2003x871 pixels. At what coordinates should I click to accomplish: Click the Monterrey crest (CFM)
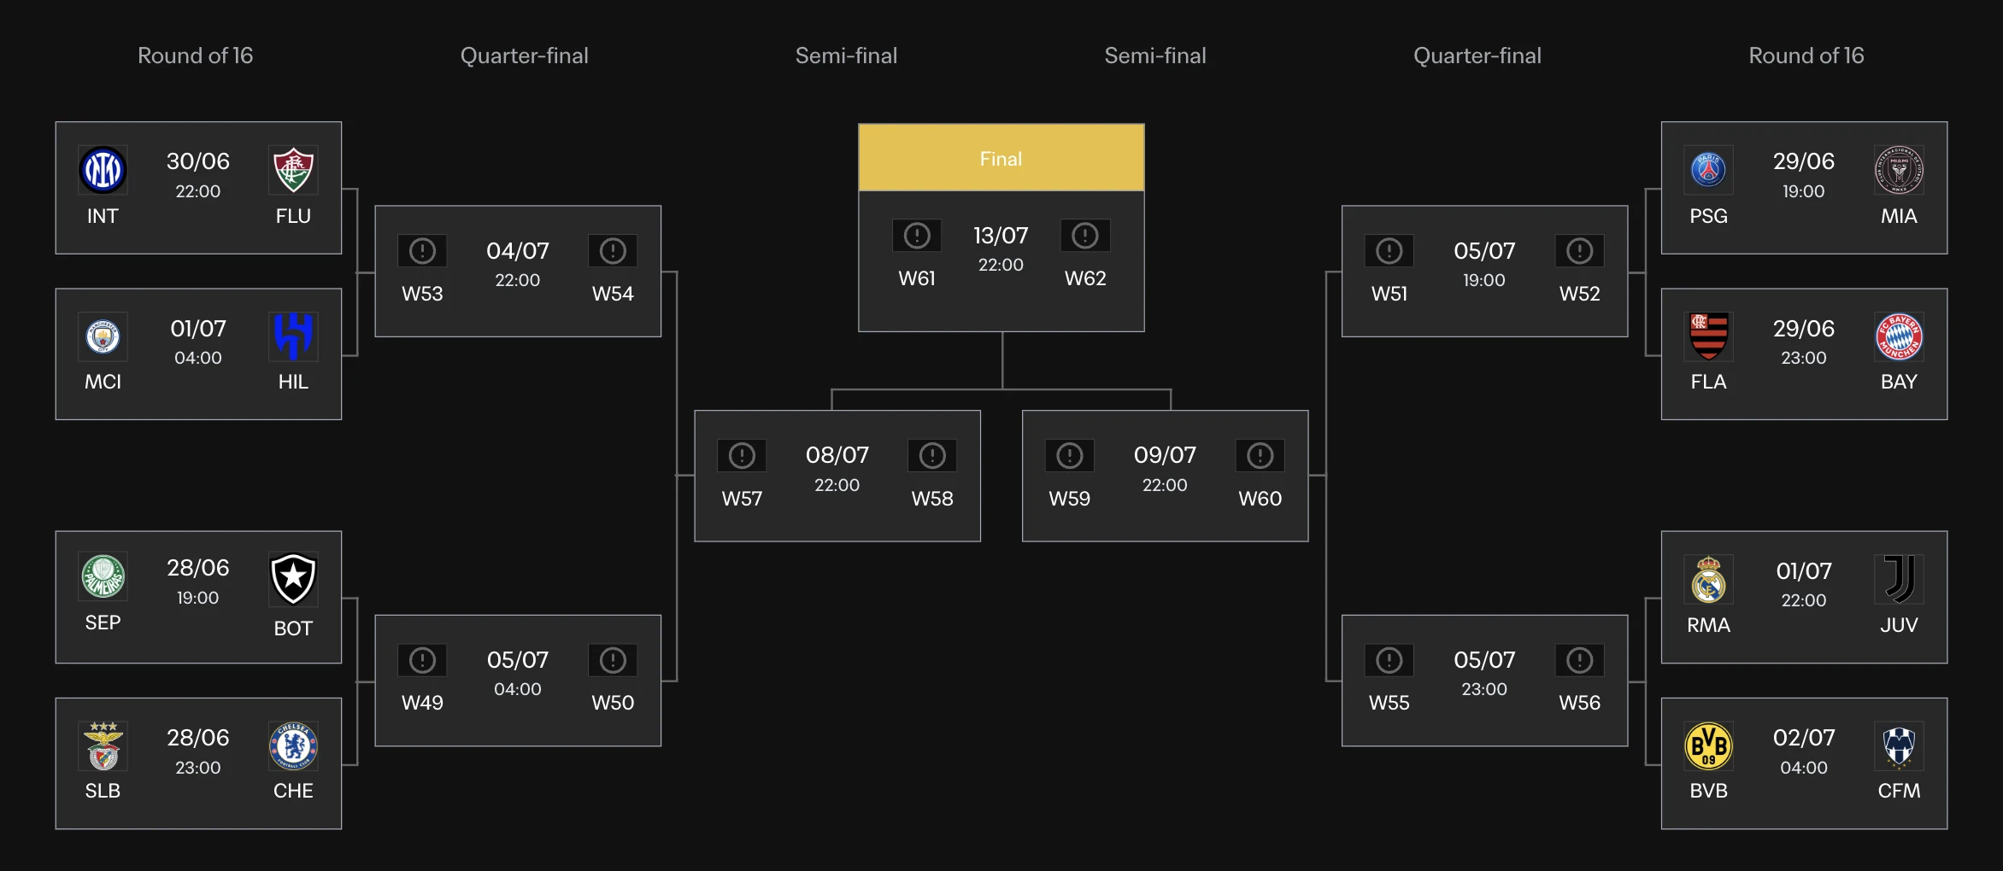(1899, 745)
